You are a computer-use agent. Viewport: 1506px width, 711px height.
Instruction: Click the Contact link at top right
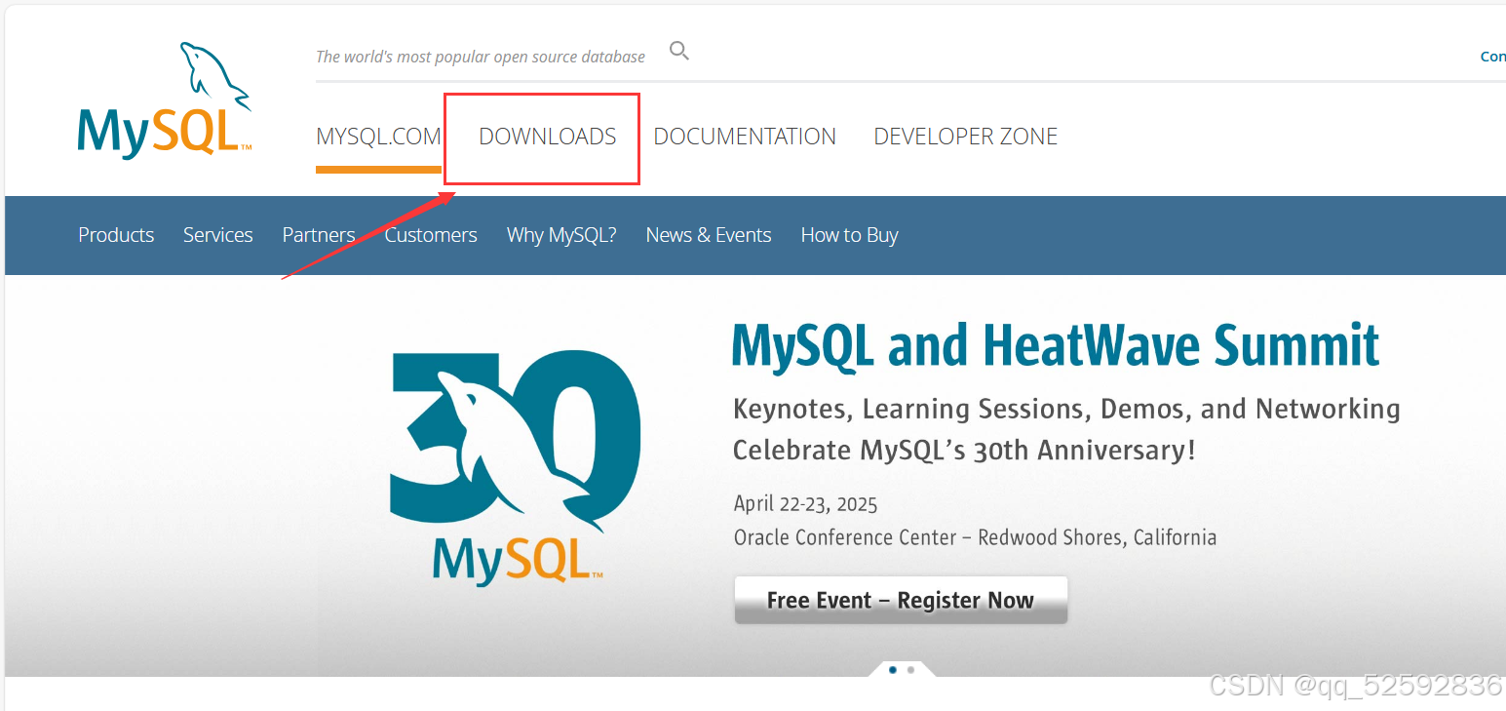pos(1493,56)
